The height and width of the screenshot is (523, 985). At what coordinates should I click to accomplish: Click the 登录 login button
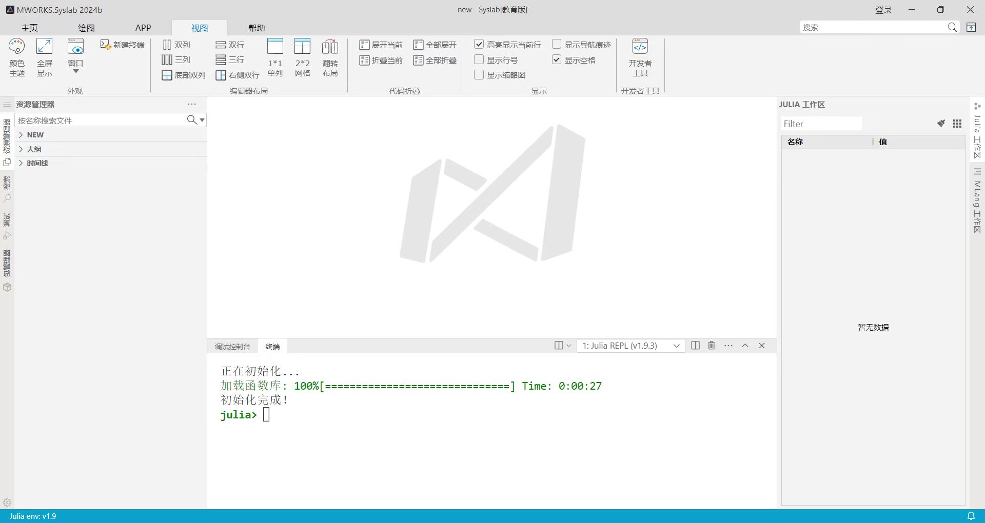pos(883,10)
